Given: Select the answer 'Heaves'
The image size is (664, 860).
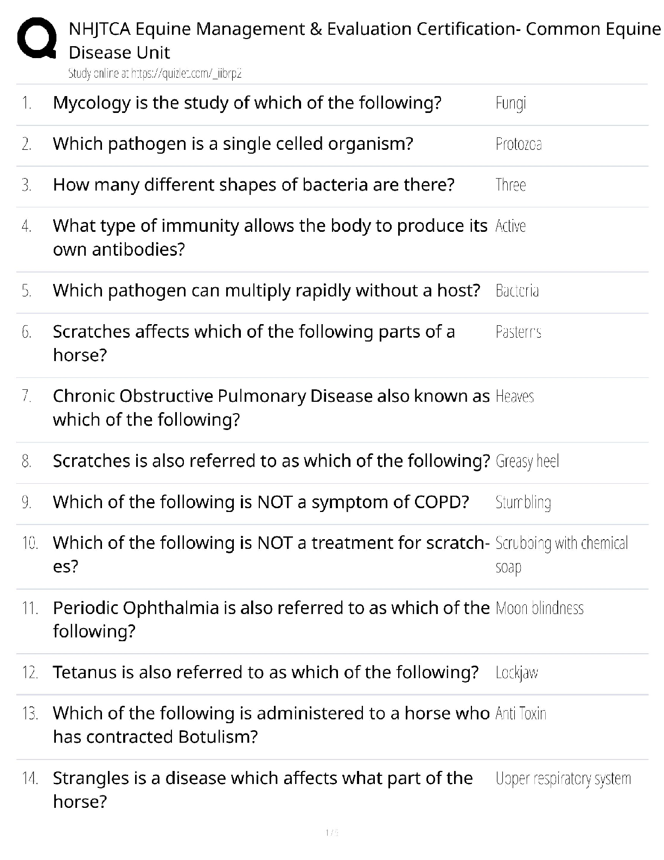Looking at the screenshot, I should [x=514, y=396].
